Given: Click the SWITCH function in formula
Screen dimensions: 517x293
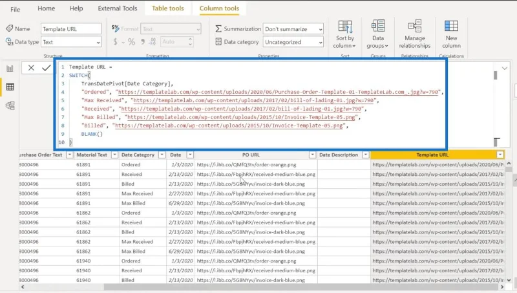Looking at the screenshot, I should point(78,75).
